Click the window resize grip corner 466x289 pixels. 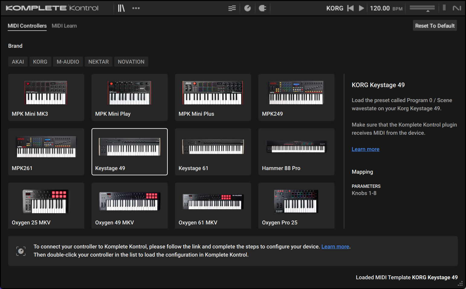coord(460,284)
